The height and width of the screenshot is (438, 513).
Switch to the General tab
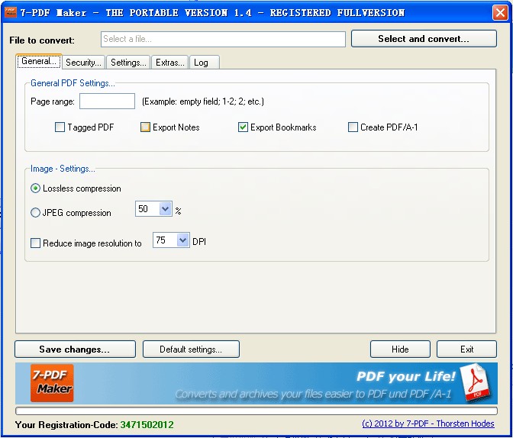point(39,61)
